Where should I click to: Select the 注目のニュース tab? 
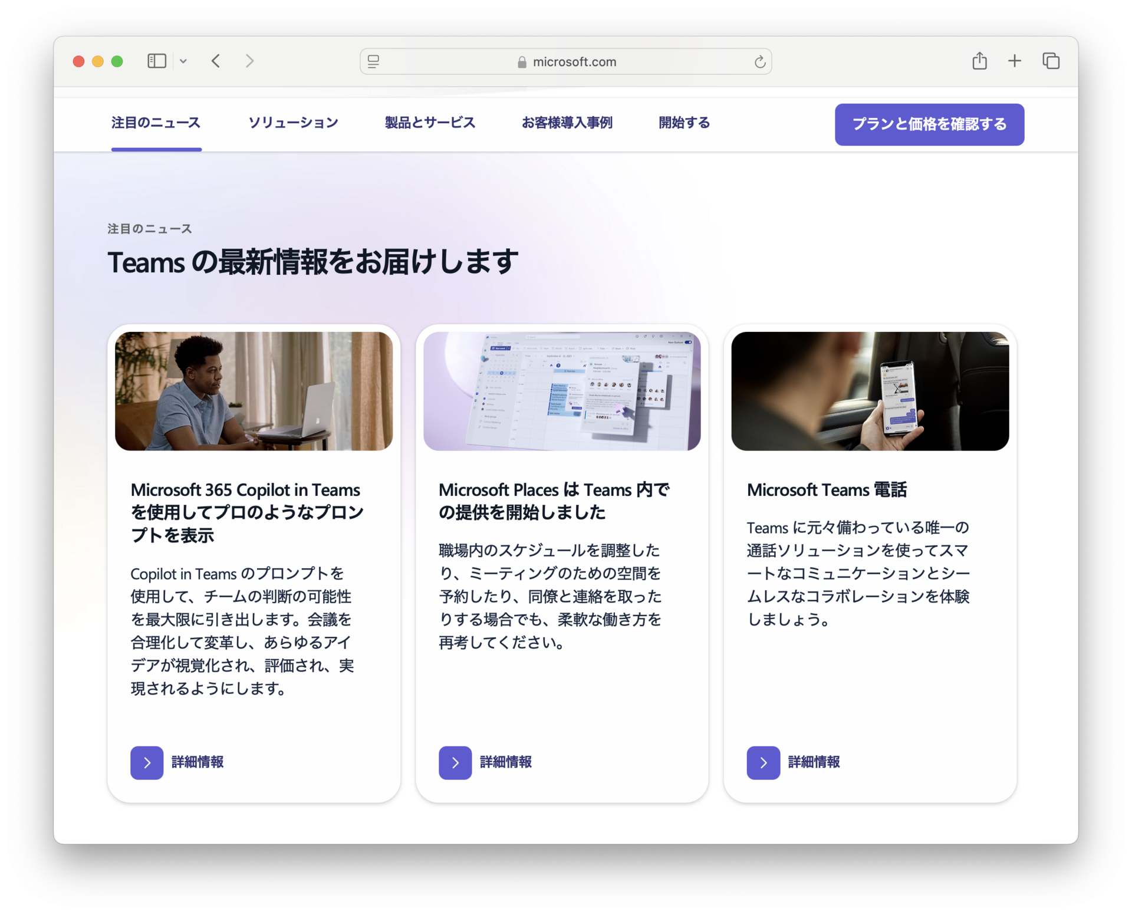[x=156, y=123]
